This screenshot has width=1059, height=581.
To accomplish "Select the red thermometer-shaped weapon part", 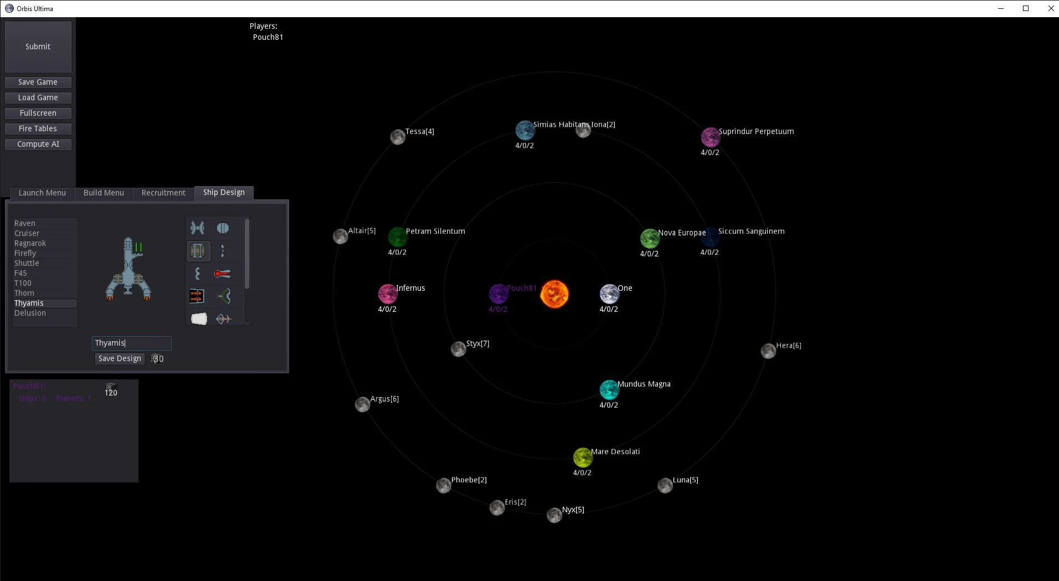I will [223, 274].
